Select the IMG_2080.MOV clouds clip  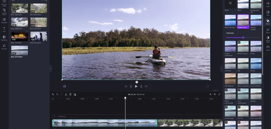[x=19, y=22]
